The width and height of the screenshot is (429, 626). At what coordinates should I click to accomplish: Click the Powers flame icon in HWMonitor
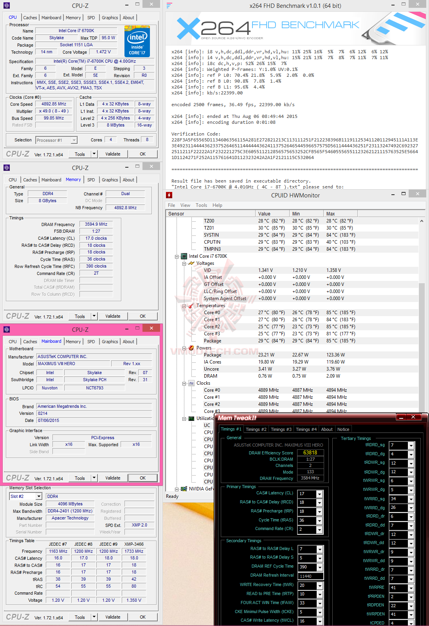pos(191,348)
